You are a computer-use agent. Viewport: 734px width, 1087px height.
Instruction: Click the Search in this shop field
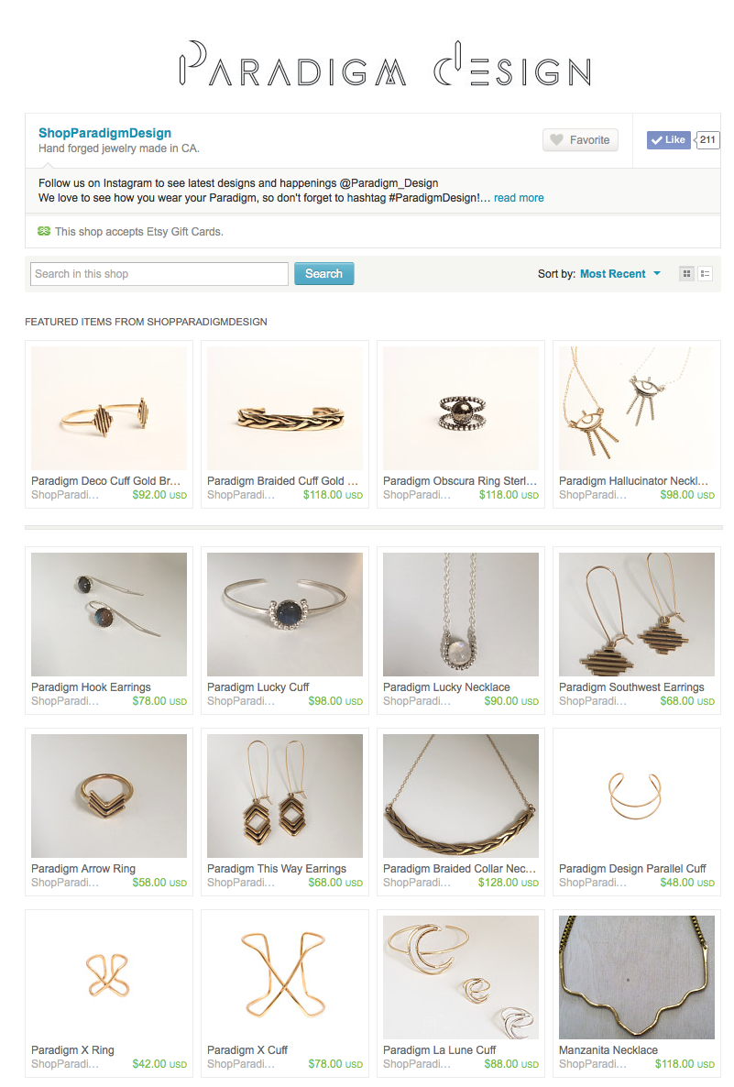point(159,274)
